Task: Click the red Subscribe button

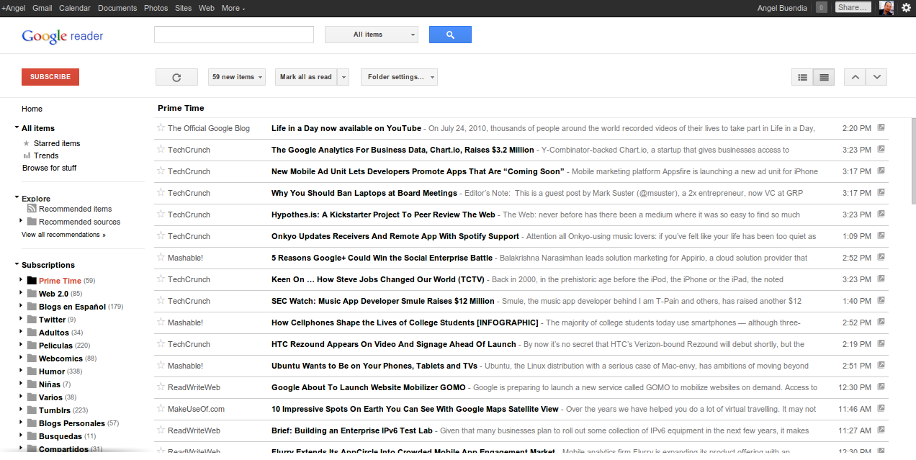Action: (x=50, y=77)
